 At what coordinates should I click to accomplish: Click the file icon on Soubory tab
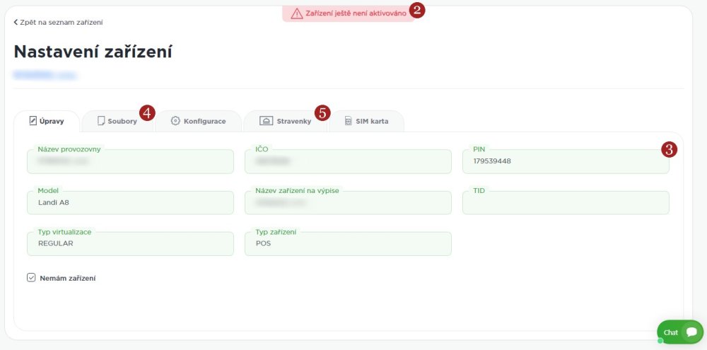(101, 121)
